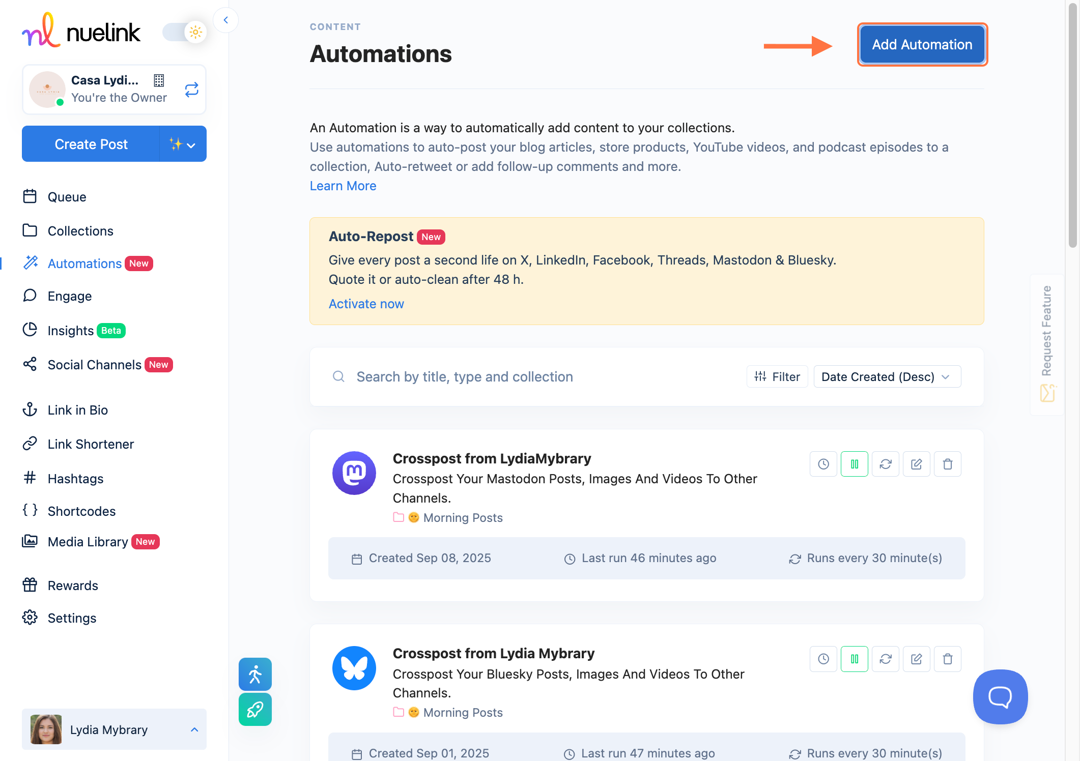Go to Collections in the sidebar
This screenshot has width=1080, height=761.
[x=80, y=231]
